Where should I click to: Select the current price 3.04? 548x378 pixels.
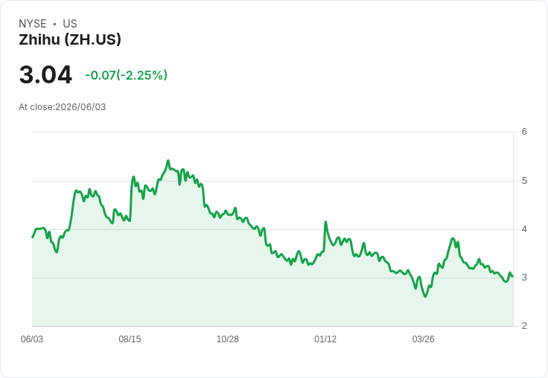coord(45,74)
